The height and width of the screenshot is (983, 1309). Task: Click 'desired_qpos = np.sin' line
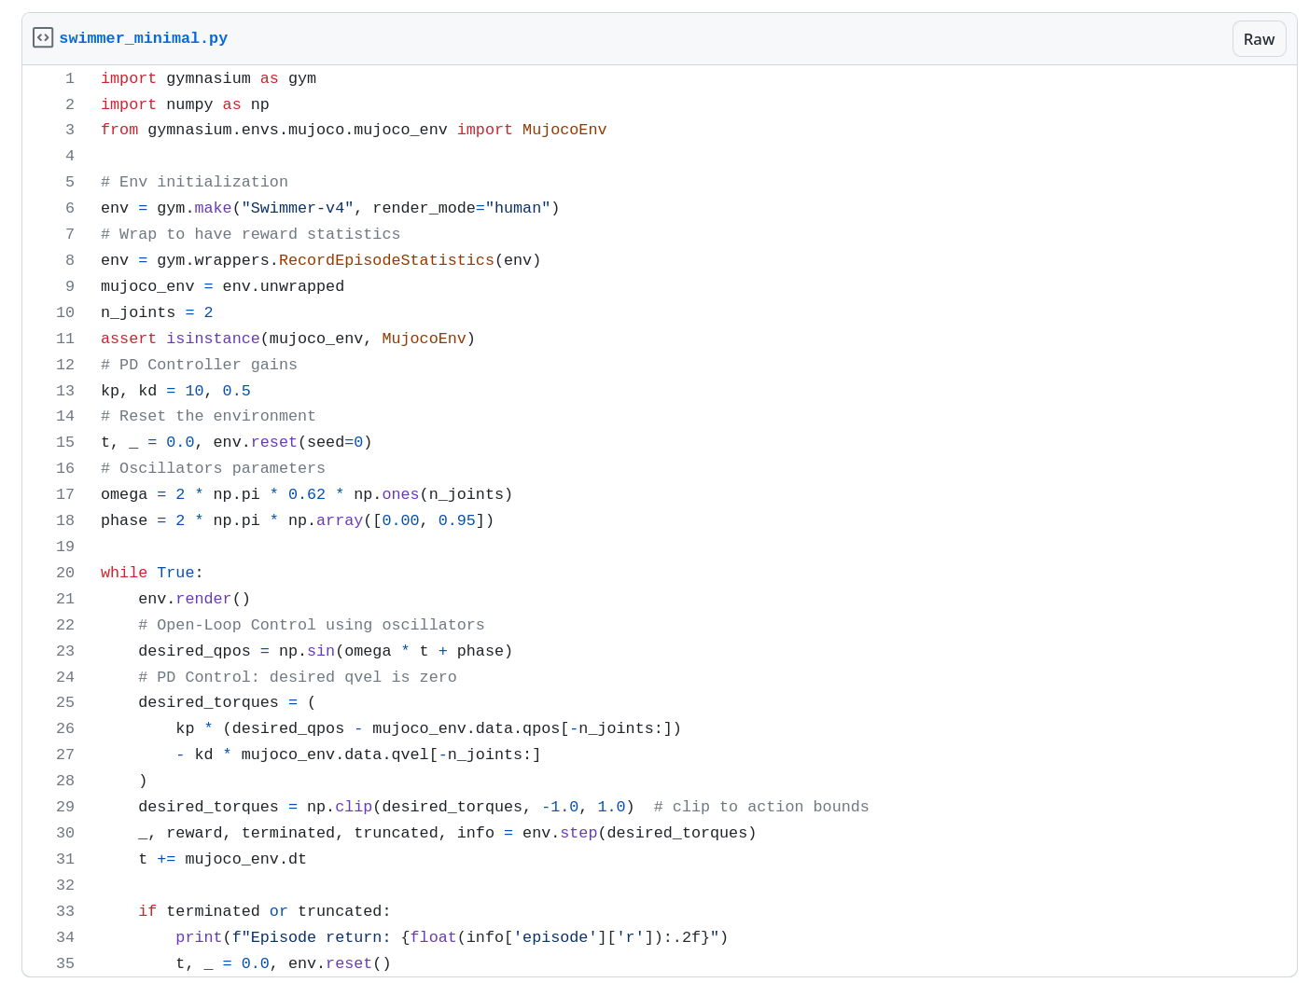tap(326, 651)
